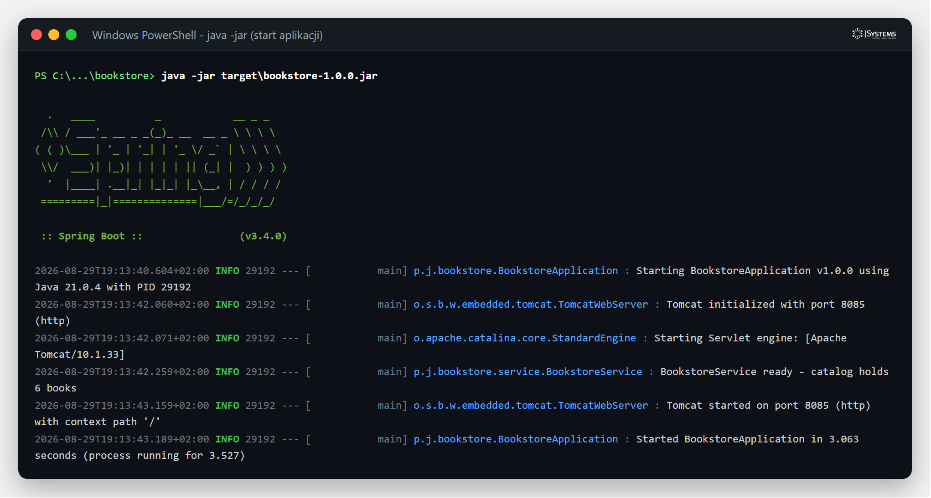The height and width of the screenshot is (498, 931).
Task: Click the ':: Spring Boot ::' label
Action: click(x=92, y=236)
